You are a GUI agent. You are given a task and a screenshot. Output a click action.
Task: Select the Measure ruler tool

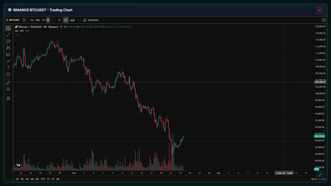(x=8, y=82)
